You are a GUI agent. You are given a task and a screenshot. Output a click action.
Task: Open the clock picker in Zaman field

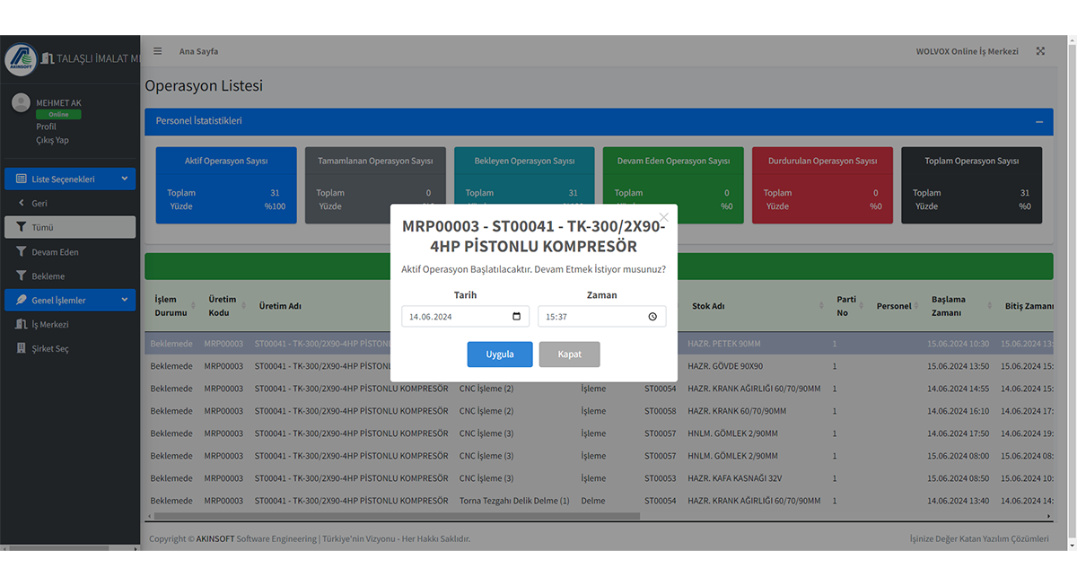(652, 317)
